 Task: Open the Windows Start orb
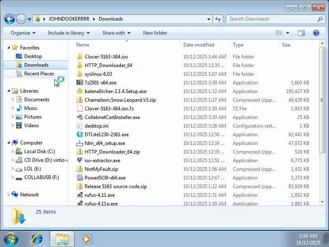click(x=11, y=239)
